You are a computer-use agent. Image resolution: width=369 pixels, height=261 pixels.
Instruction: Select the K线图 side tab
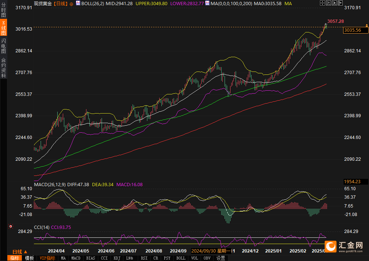click(3, 28)
